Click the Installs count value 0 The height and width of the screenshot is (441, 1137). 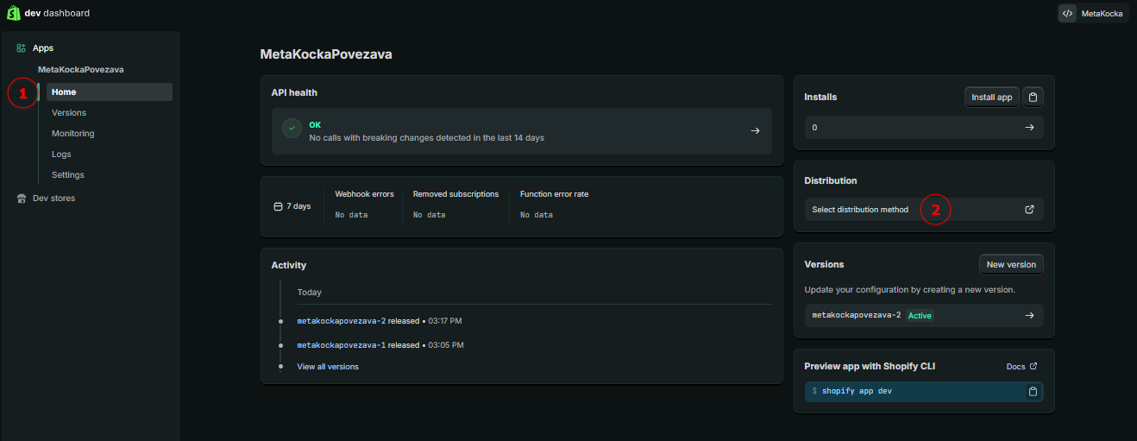point(815,127)
